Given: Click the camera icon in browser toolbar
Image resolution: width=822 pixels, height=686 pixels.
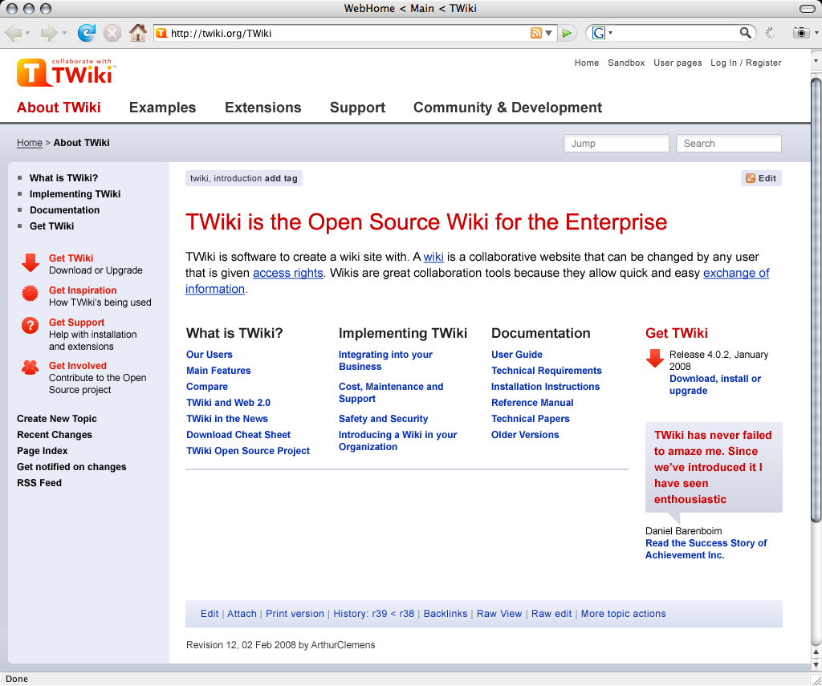Looking at the screenshot, I should (800, 33).
